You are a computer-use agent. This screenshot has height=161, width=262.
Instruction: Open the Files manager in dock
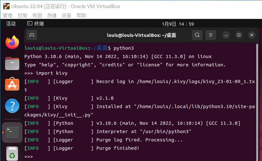pyautogui.click(x=12, y=63)
